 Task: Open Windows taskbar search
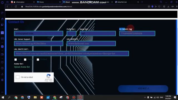[x=9, y=97]
